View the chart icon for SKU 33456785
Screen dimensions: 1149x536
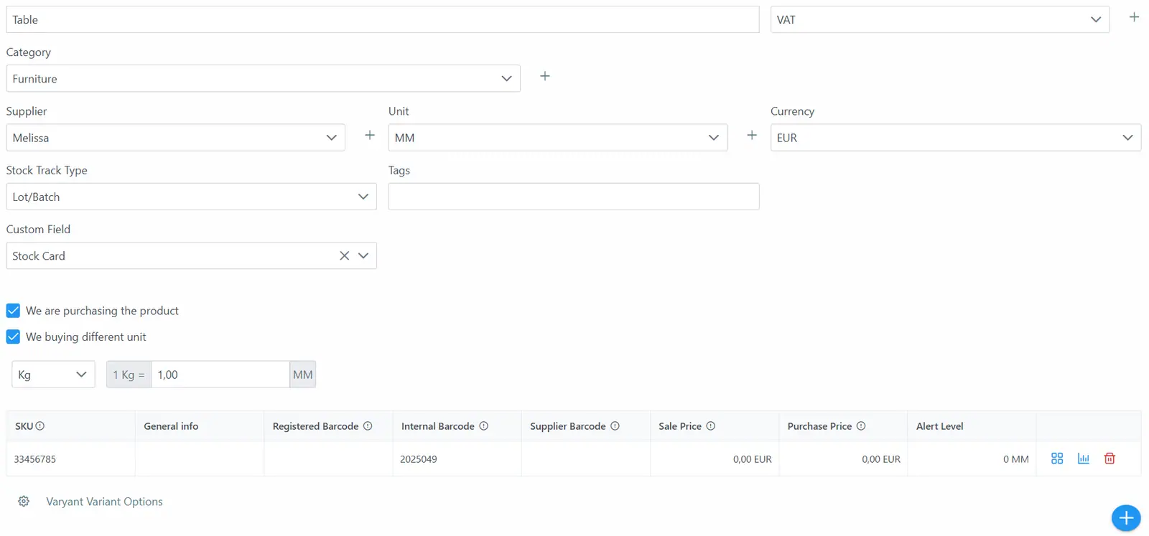(1084, 459)
